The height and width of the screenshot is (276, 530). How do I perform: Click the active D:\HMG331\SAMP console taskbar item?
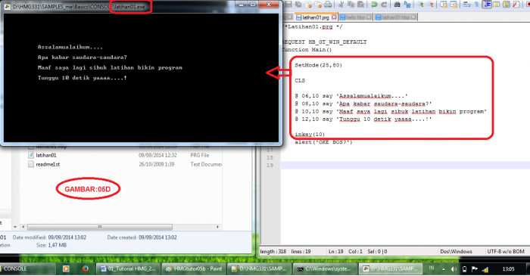click(x=390, y=268)
